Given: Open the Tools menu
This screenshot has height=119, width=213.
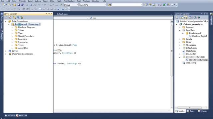Looking at the screenshot, I should 59,1.
